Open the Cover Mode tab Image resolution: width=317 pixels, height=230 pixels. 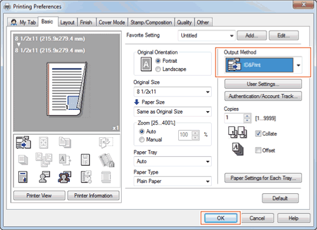click(112, 22)
